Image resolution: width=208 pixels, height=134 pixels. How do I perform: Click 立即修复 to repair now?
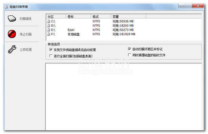tap(21, 50)
